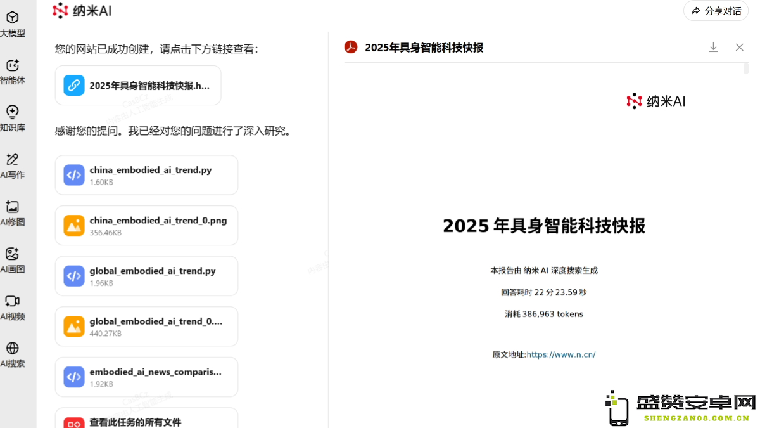760x428 pixels.
Task: Click the PDF preview vertical scrollbar
Action: 746,68
